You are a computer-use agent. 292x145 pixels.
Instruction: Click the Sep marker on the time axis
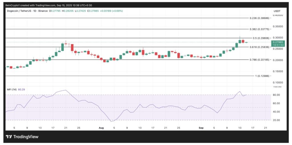click(200, 128)
